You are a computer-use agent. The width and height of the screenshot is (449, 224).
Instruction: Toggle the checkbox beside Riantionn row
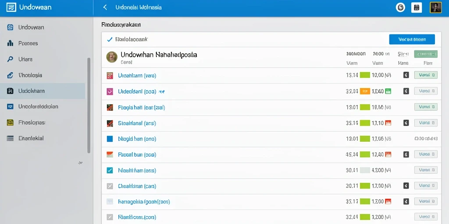click(x=110, y=217)
